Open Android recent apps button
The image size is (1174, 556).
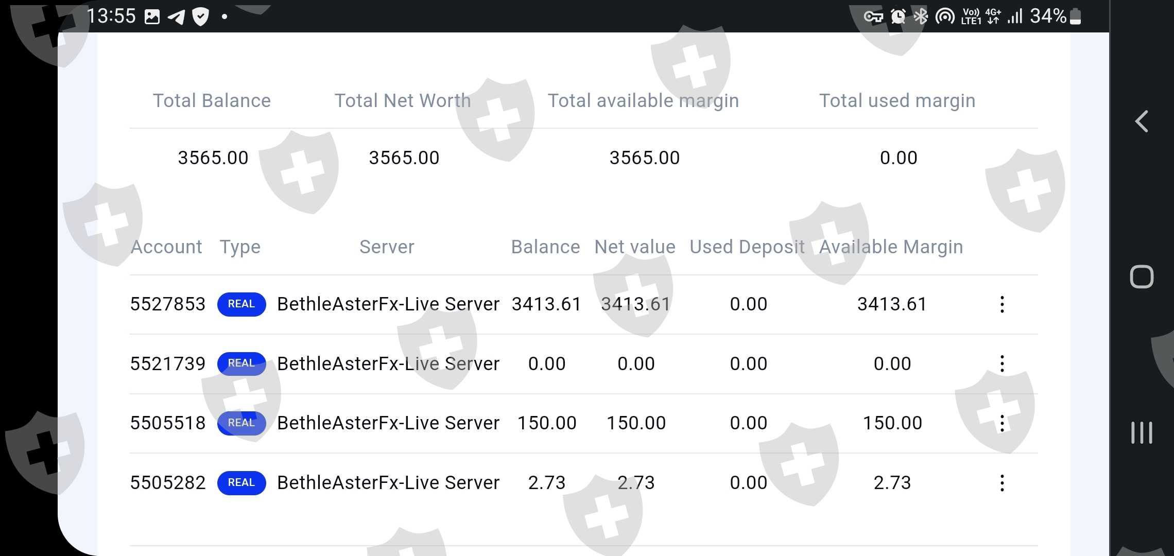tap(1142, 432)
